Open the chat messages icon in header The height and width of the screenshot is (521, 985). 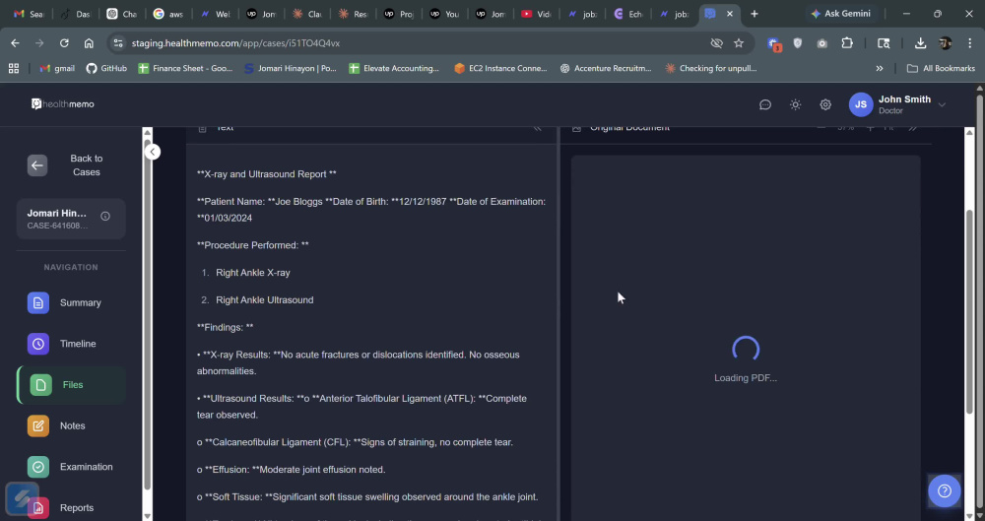coord(765,105)
